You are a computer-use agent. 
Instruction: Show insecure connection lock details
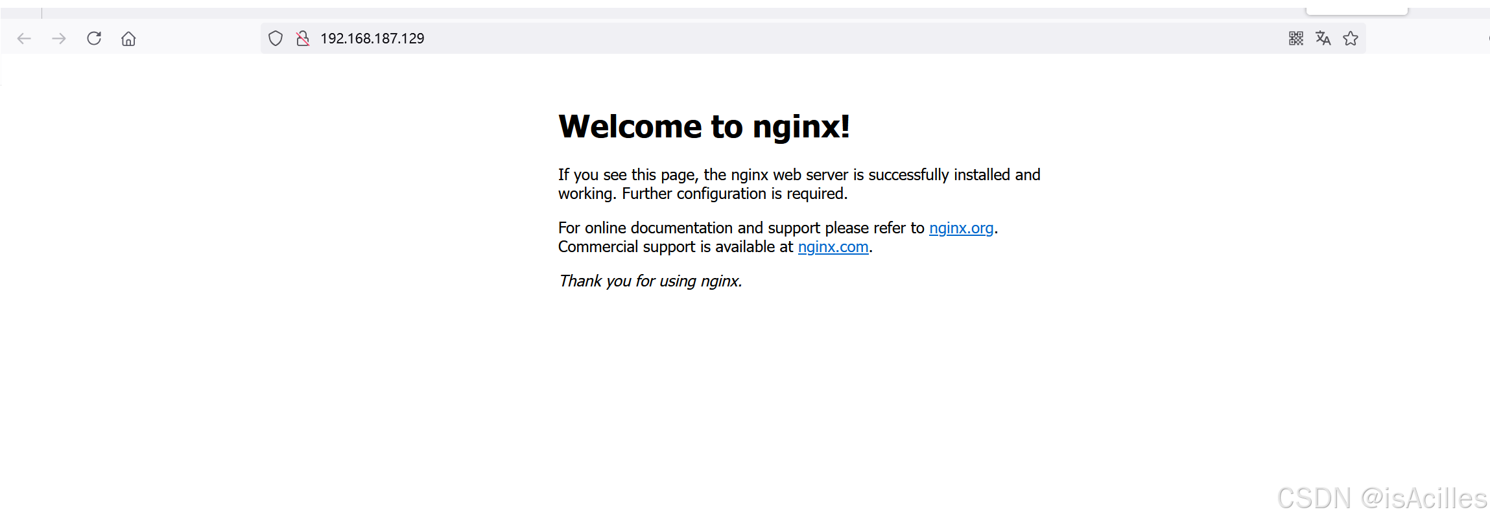302,39
